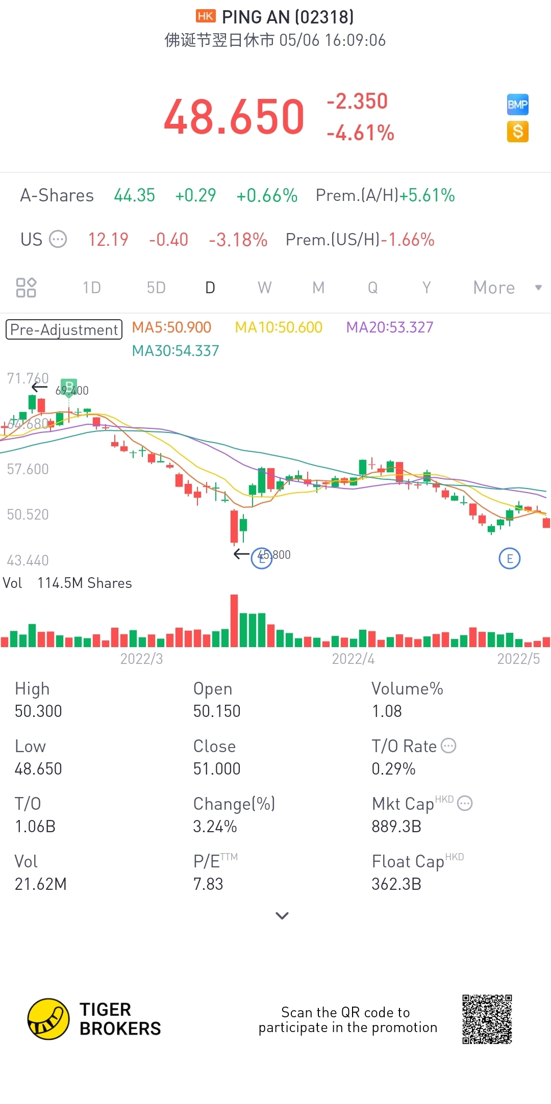The width and height of the screenshot is (551, 1104).
Task: Select the Q quarterly chart tab
Action: 373,288
